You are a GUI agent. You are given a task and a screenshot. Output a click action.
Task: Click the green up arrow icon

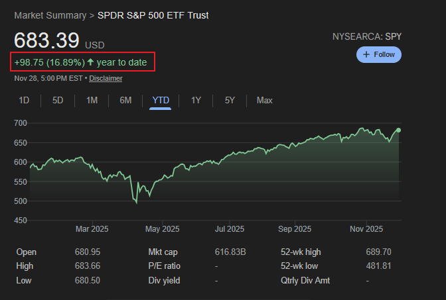pyautogui.click(x=90, y=62)
